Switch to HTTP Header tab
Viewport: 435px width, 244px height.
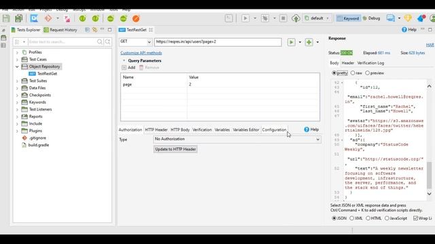(x=156, y=129)
